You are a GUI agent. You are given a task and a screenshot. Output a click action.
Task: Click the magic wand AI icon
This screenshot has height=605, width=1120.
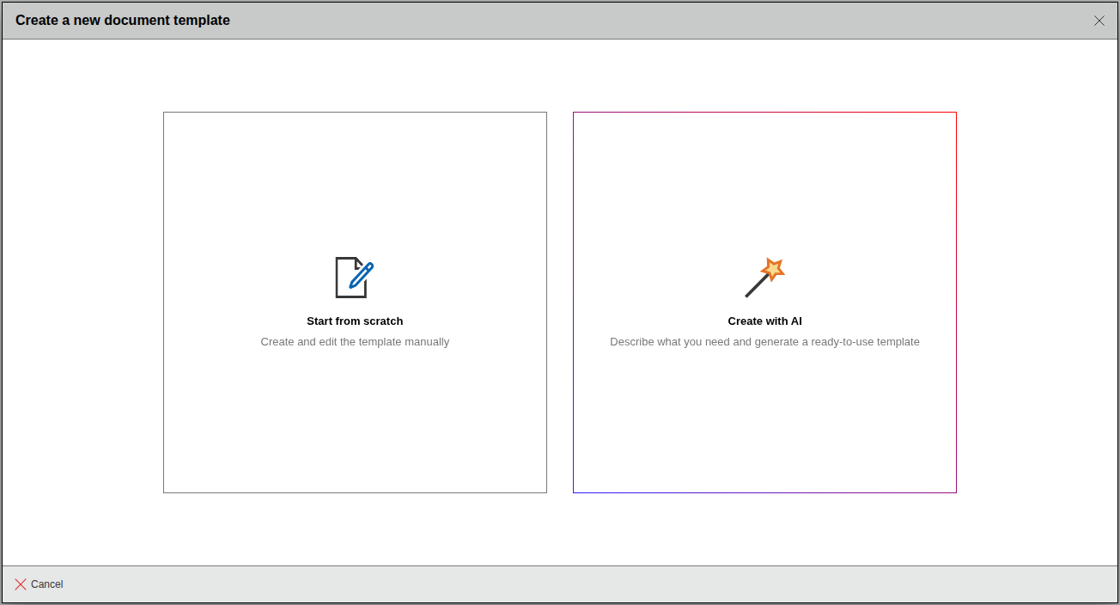[764, 278]
